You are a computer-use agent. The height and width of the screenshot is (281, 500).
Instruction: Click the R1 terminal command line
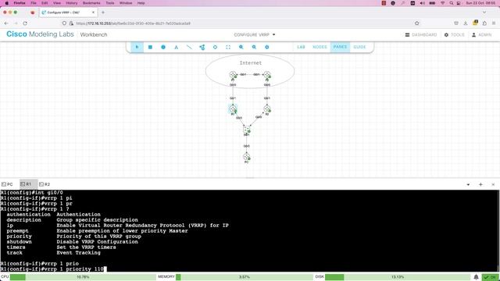click(54, 269)
